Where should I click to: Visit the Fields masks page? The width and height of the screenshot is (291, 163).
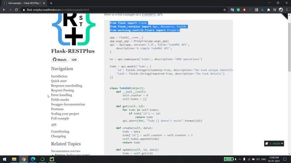[x=60, y=100]
